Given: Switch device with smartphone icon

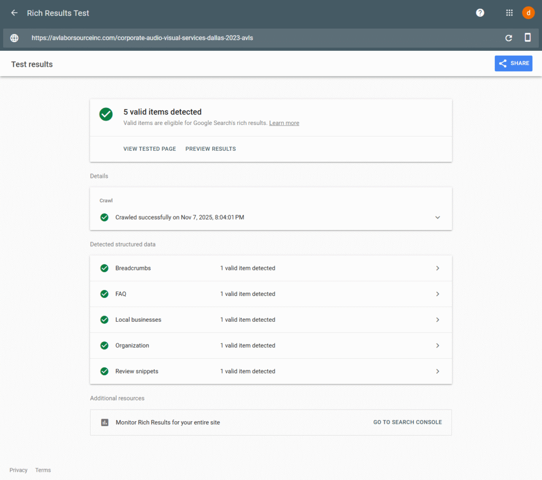Looking at the screenshot, I should 528,38.
